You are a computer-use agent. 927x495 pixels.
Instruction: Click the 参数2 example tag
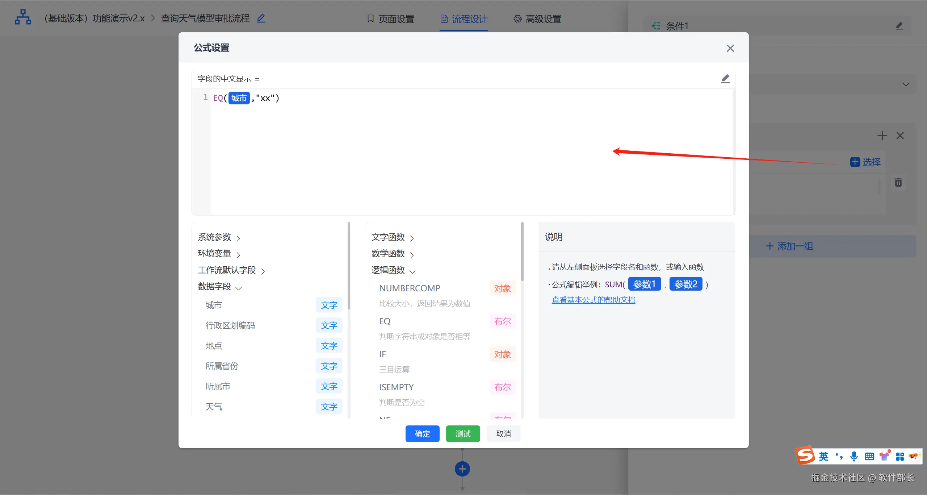pyautogui.click(x=686, y=284)
